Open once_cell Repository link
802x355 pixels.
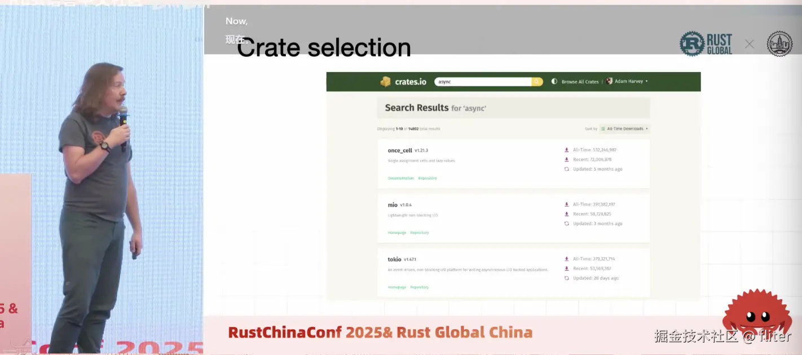(428, 178)
